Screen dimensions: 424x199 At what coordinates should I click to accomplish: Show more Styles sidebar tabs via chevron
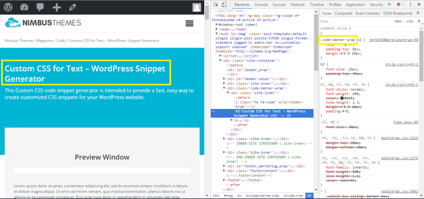418,13
